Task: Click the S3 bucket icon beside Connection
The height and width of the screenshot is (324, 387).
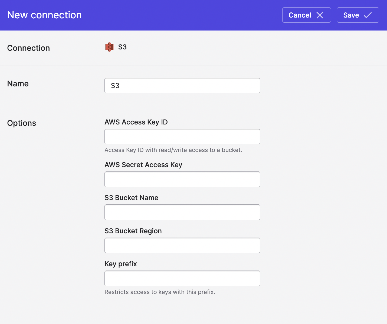Action: (x=109, y=47)
